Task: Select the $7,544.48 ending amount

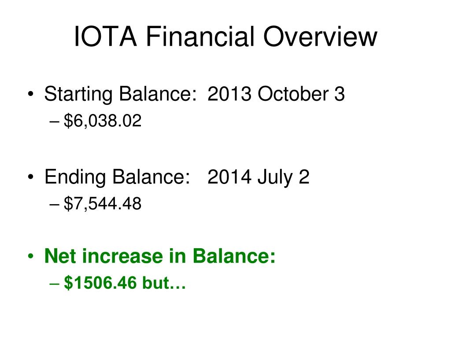Action: tap(103, 203)
